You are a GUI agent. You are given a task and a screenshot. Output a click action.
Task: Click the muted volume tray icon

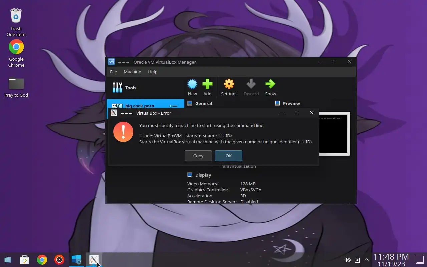coord(347,260)
